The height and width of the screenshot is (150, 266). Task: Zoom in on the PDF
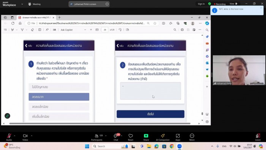(91, 30)
